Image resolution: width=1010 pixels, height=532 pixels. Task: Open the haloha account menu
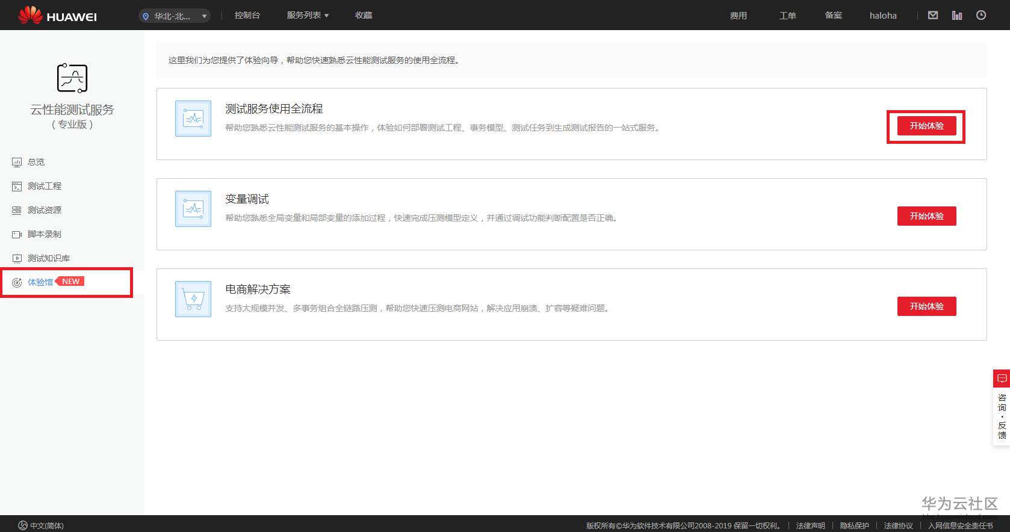coord(883,16)
